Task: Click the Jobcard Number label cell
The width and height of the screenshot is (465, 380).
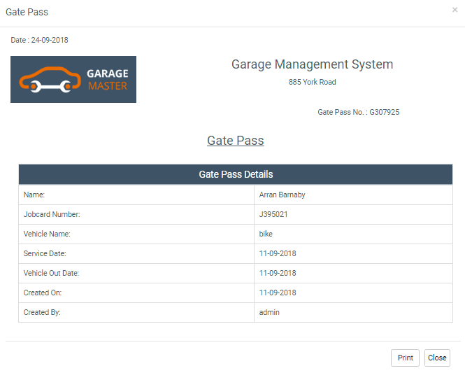Action: 52,214
